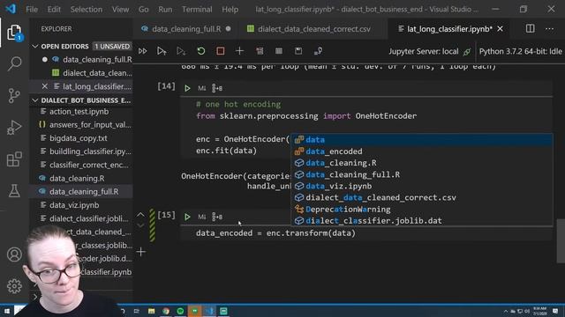The width and height of the screenshot is (565, 317).
Task: Select dialect_classifier.joblib.dat suggestion
Action: 422,221
